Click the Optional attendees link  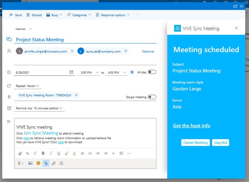[148, 51]
